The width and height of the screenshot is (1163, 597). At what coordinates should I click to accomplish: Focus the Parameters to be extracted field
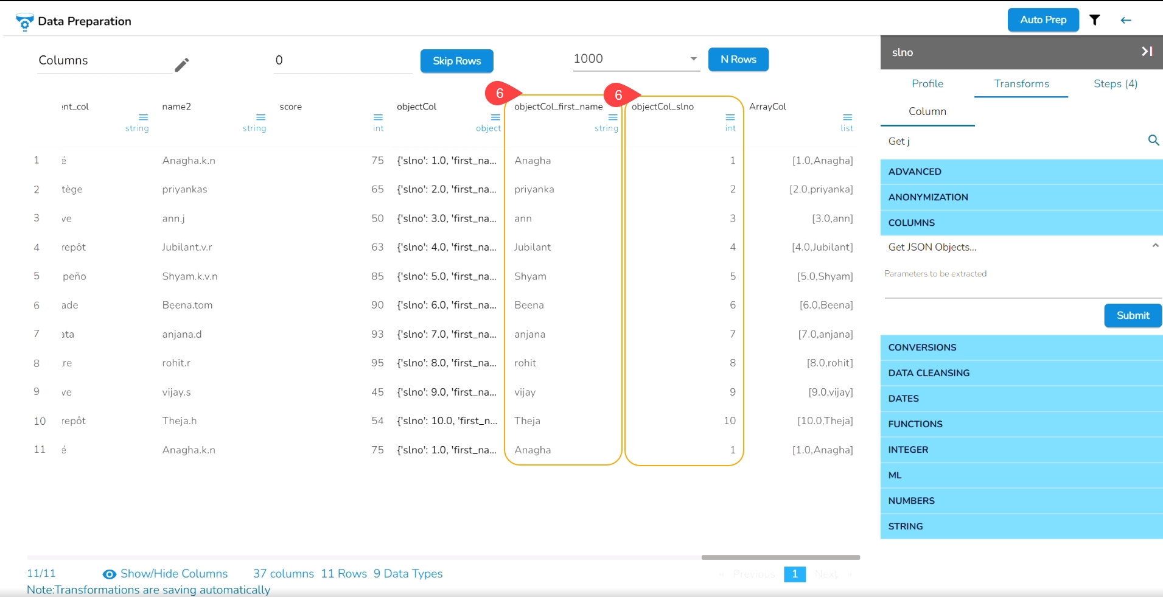pos(1023,290)
